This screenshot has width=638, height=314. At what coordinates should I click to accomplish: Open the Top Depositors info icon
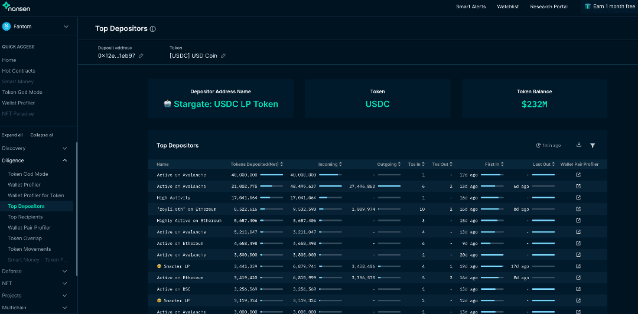(x=153, y=29)
